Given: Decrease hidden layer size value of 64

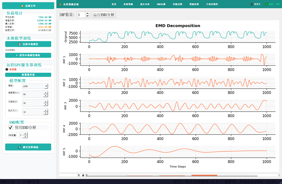Looking at the screenshot, I should coord(46,95).
